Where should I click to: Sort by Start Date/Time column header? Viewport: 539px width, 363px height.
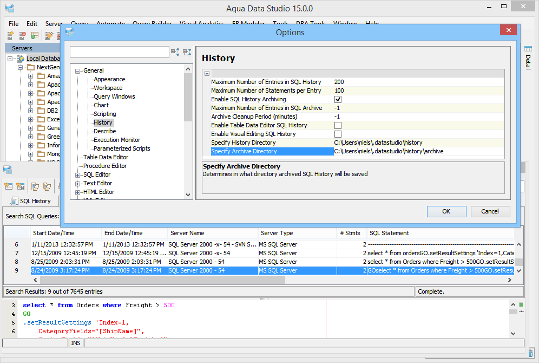click(x=66, y=233)
